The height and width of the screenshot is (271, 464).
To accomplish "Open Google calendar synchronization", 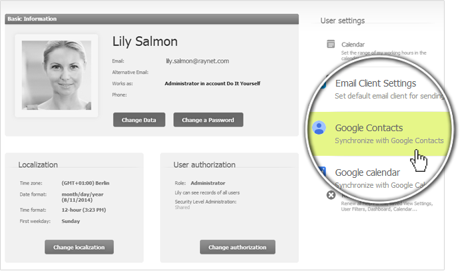I will click(367, 172).
